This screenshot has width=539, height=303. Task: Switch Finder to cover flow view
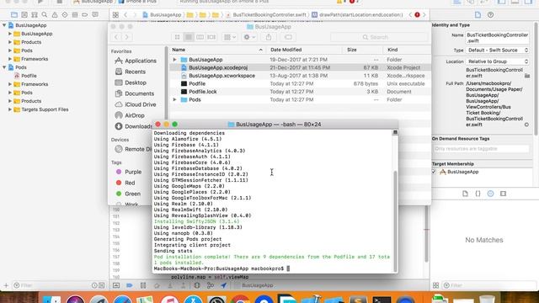211,37
